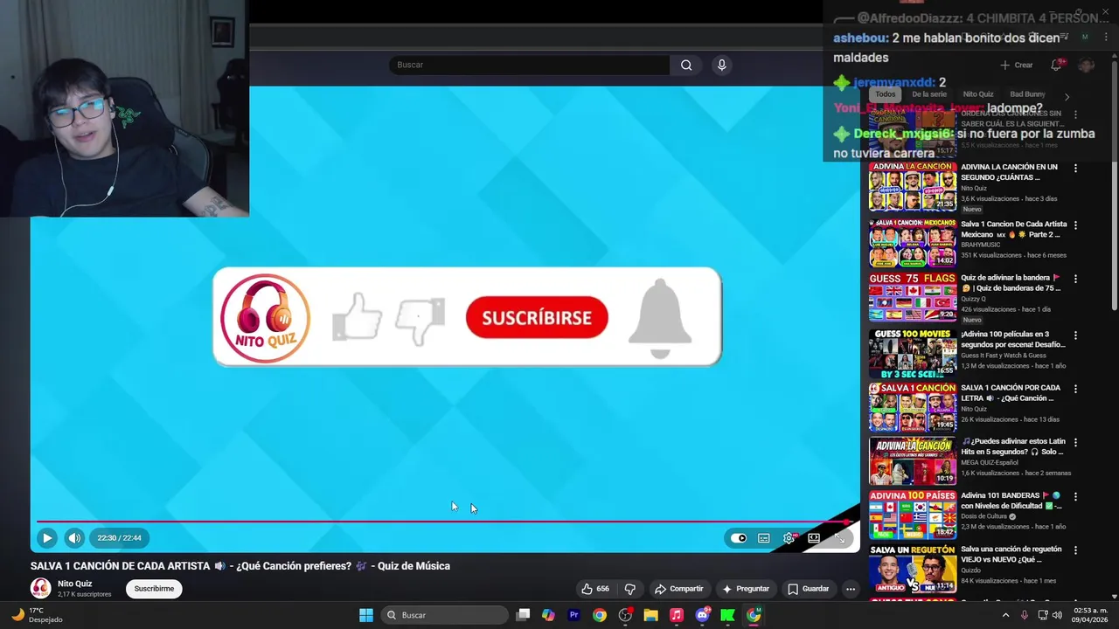Image resolution: width=1119 pixels, height=629 pixels.
Task: Click the Suscribirme button below the video
Action: pos(154,589)
